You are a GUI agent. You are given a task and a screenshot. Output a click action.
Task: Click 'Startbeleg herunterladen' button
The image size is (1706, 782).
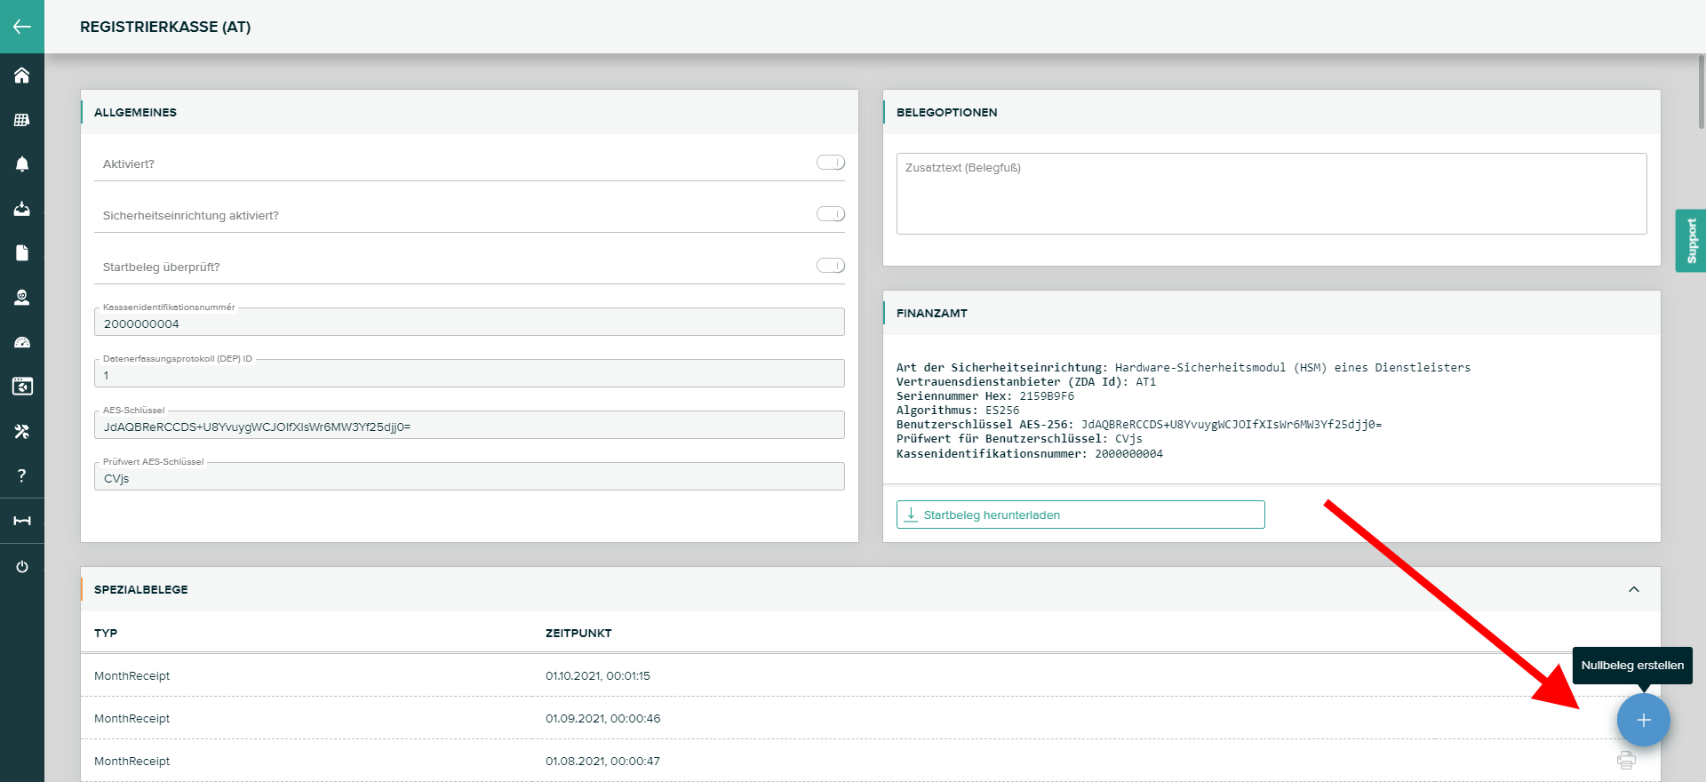point(1080,515)
